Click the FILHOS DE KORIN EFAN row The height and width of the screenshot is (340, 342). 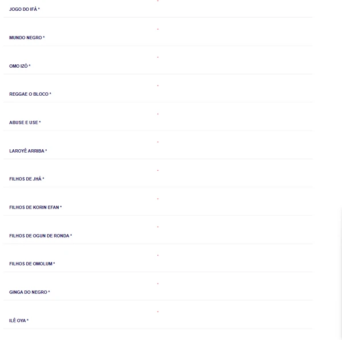(35, 207)
